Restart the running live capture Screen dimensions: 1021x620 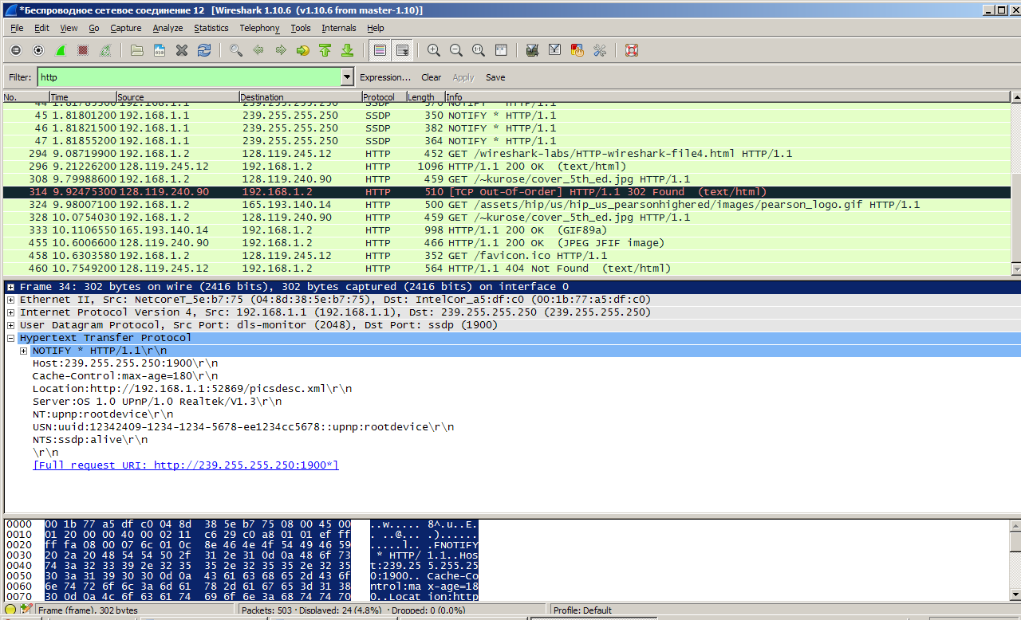[x=105, y=50]
